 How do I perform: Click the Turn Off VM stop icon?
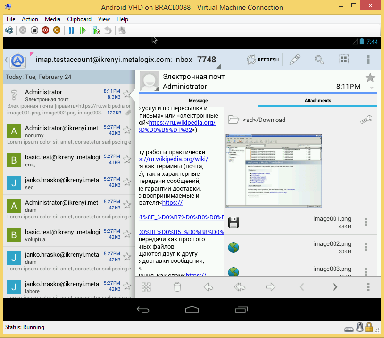34,30
